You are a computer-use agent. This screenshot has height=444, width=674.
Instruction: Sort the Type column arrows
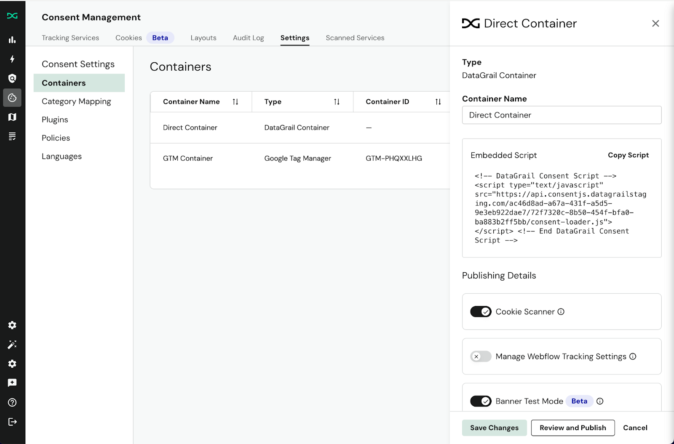click(337, 102)
